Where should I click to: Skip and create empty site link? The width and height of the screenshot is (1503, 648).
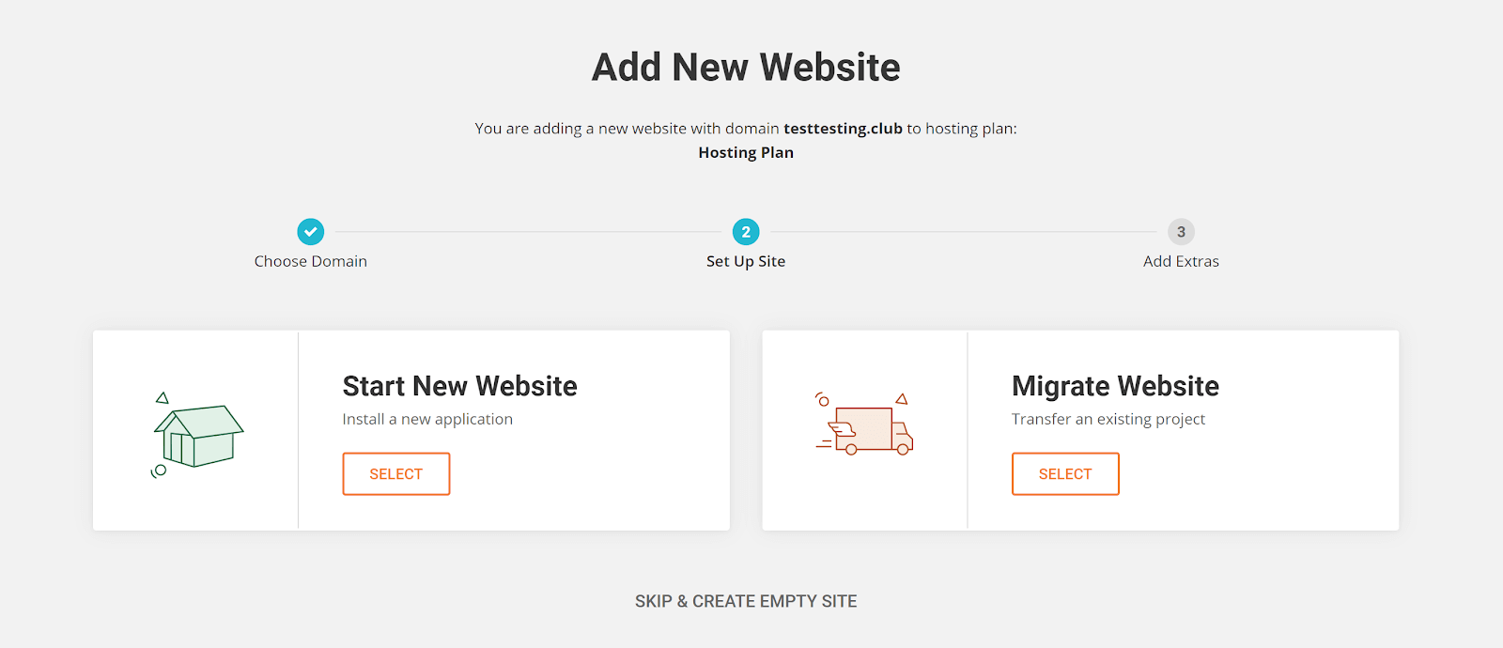click(746, 601)
